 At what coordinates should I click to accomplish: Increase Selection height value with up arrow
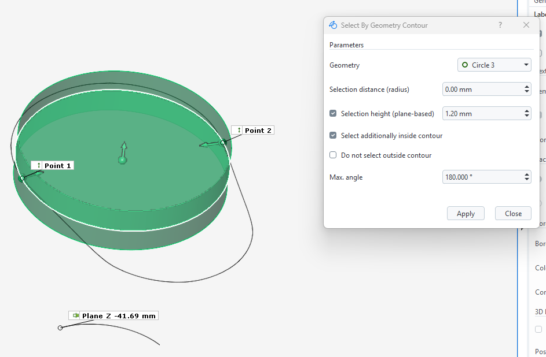(526, 111)
